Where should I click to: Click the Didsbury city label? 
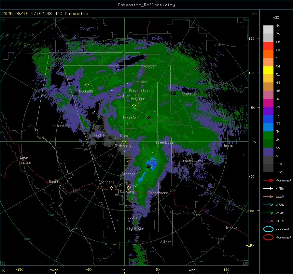(x=123, y=146)
